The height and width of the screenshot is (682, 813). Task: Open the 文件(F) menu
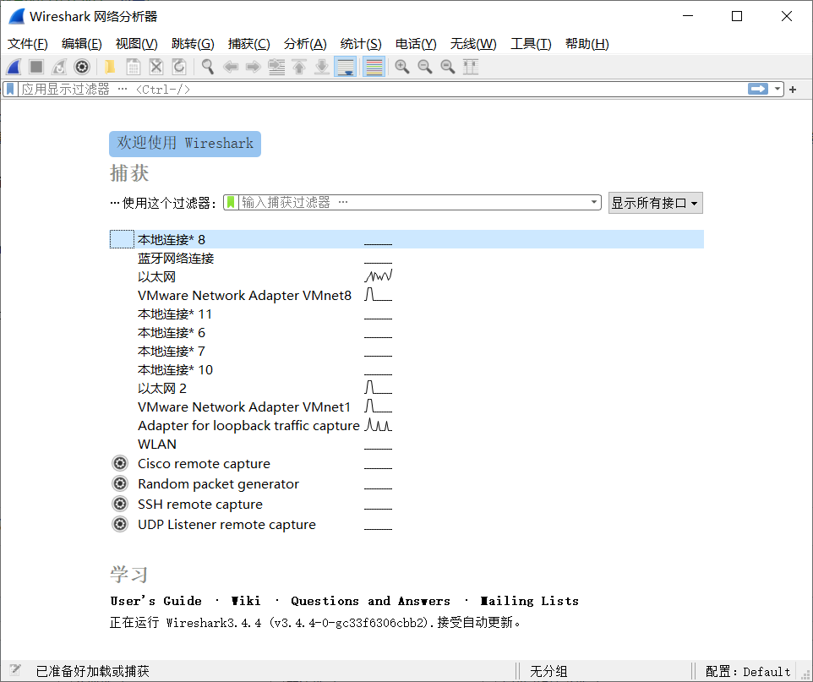click(x=28, y=44)
